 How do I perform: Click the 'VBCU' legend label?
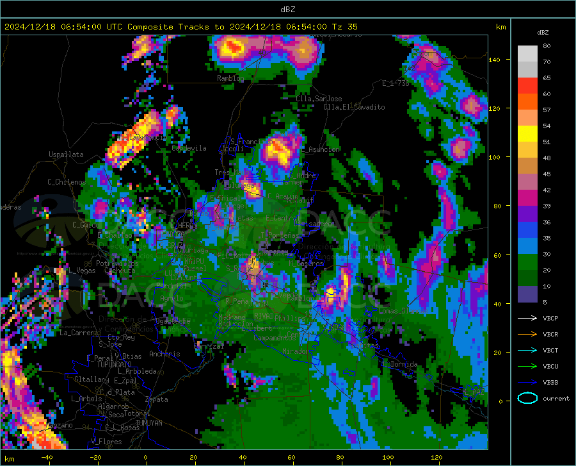(x=550, y=367)
